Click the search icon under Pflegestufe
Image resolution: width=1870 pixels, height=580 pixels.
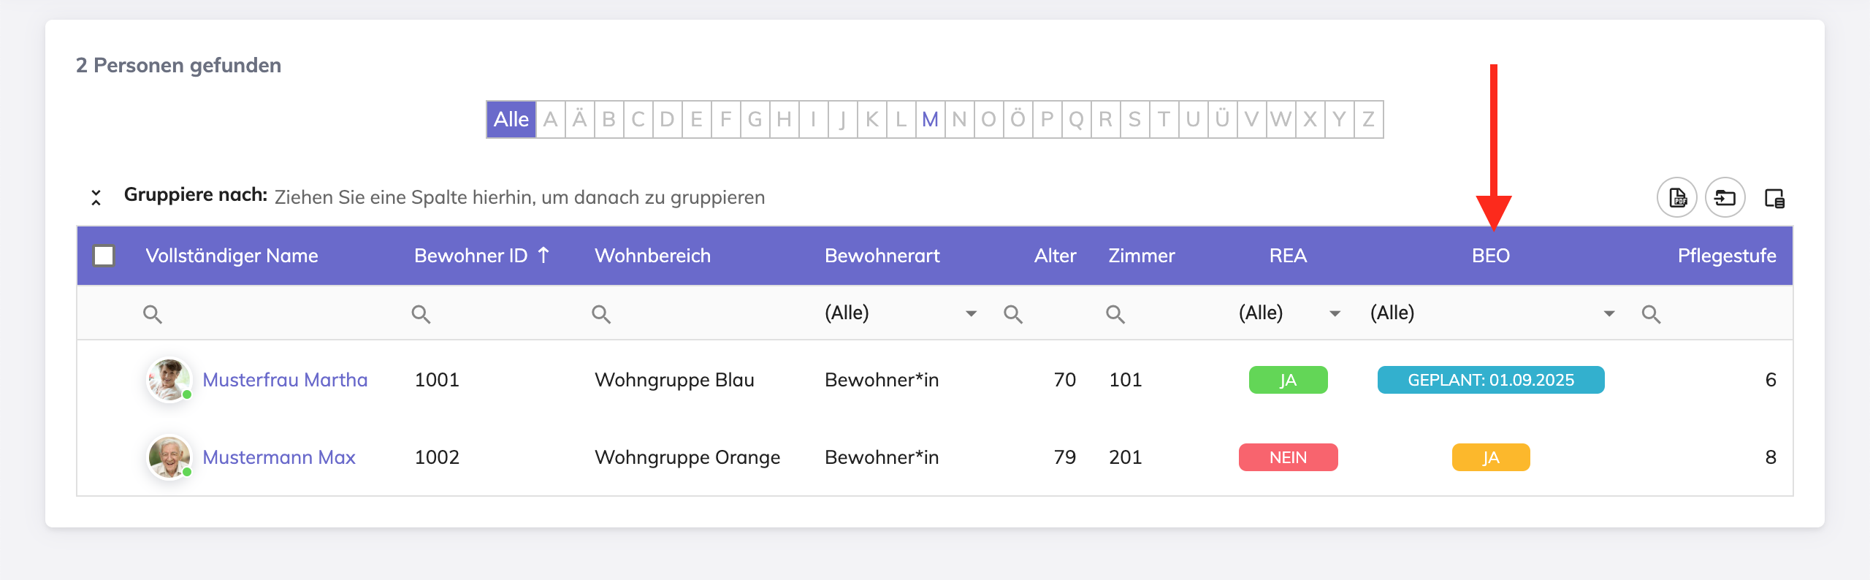(x=1651, y=314)
